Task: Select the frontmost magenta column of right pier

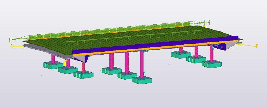Action: 212,54
